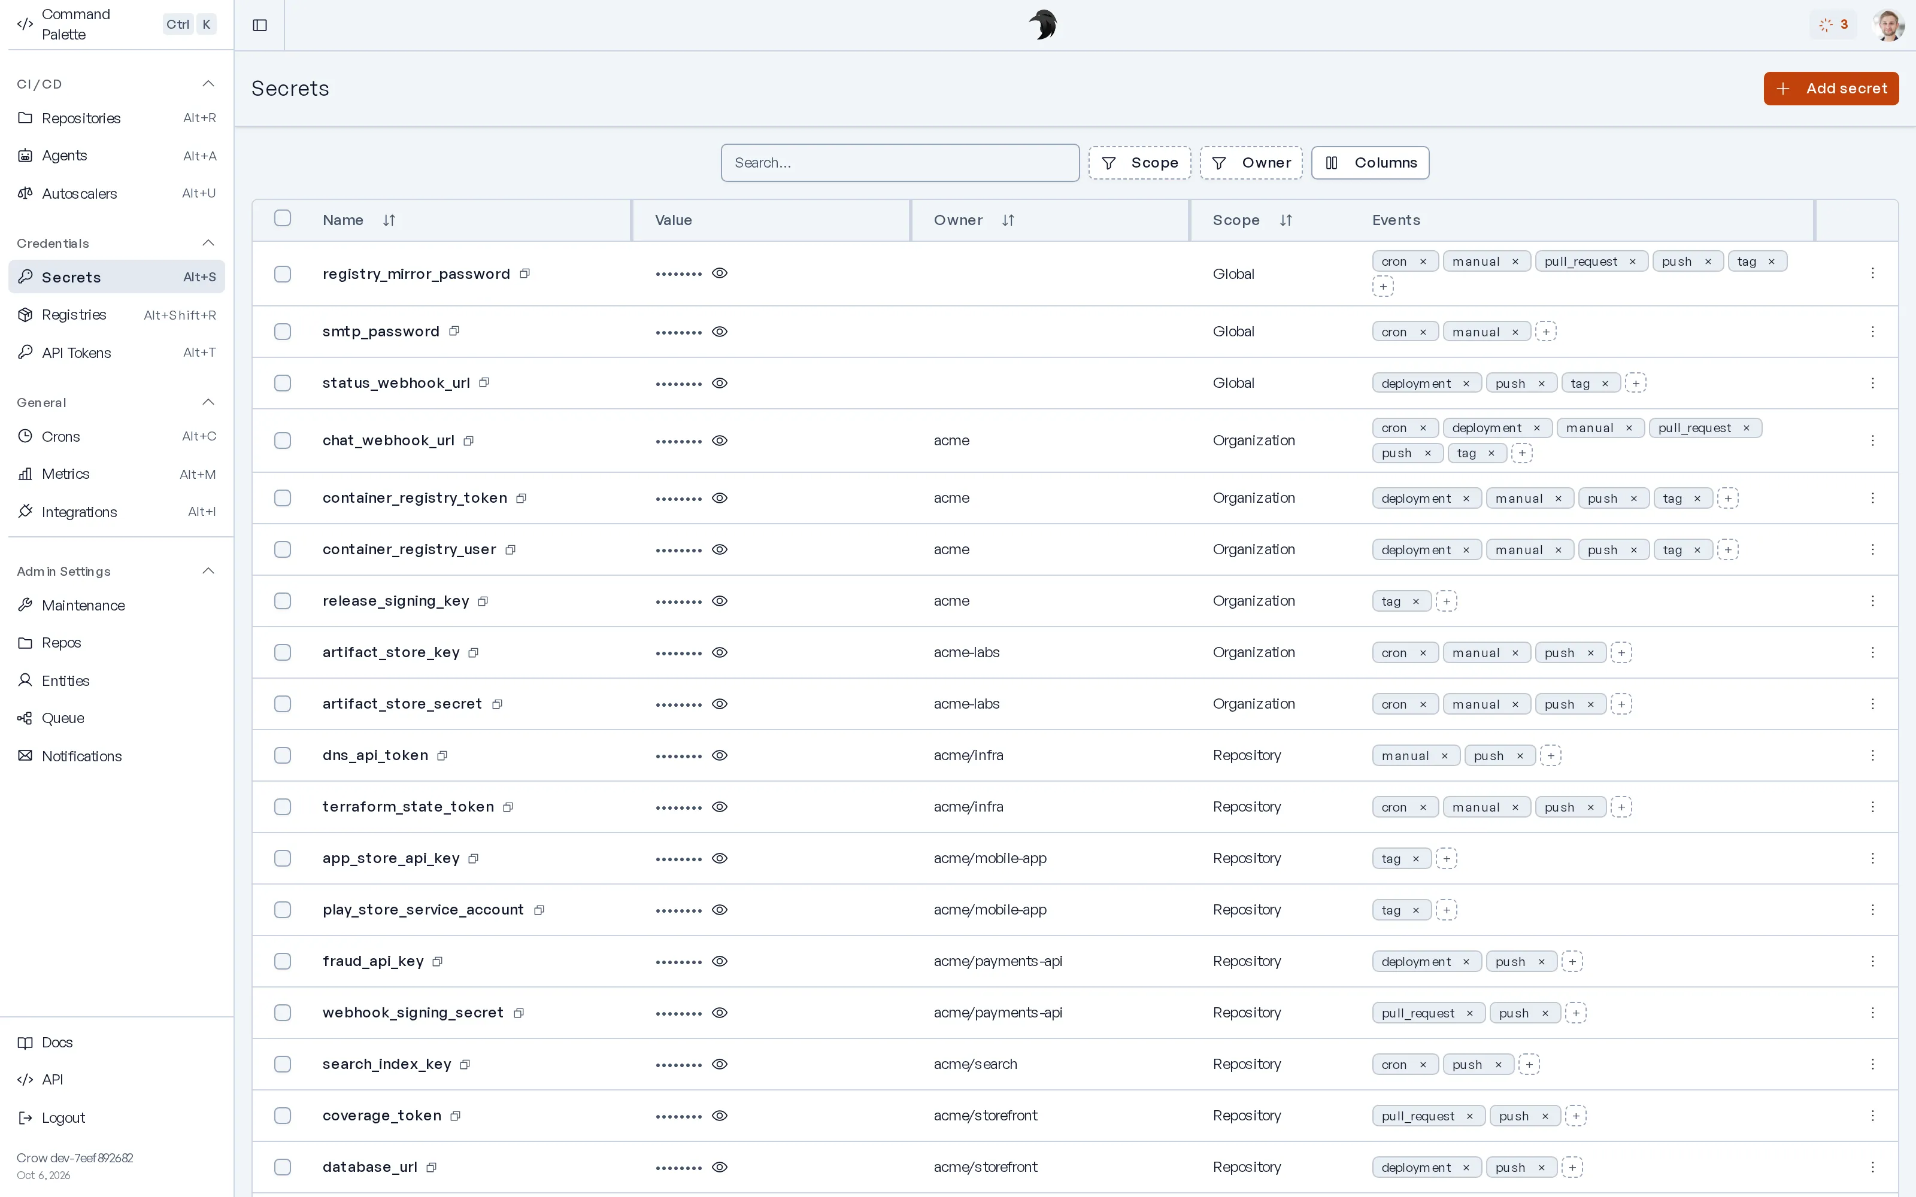Go to Agents in sidebar
This screenshot has height=1197, width=1916.
click(x=116, y=156)
